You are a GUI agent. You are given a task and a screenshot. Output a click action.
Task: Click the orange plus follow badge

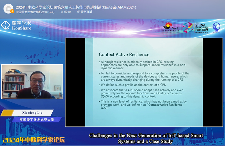12,11
